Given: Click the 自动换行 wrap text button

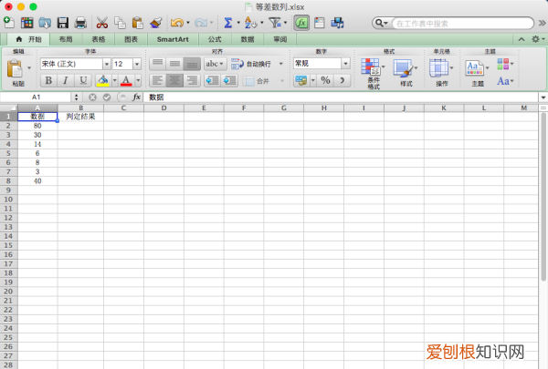Looking at the screenshot, I should click(252, 64).
